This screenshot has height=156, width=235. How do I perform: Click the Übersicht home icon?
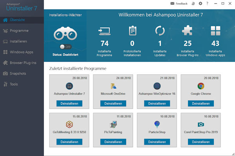click(5, 20)
